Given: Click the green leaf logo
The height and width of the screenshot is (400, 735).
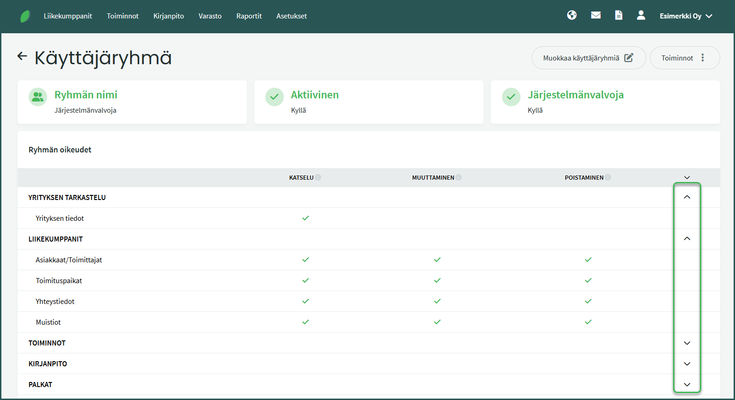Looking at the screenshot, I should (x=25, y=16).
